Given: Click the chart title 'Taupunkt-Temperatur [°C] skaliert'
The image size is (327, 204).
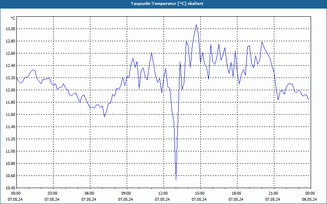Looking at the screenshot, I should coord(167,4).
